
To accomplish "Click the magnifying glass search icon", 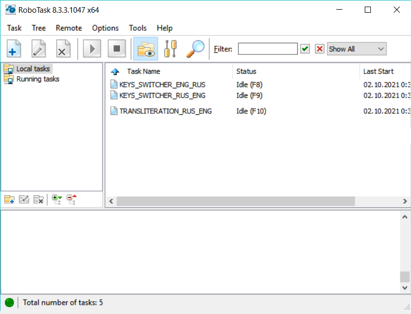I will (195, 48).
